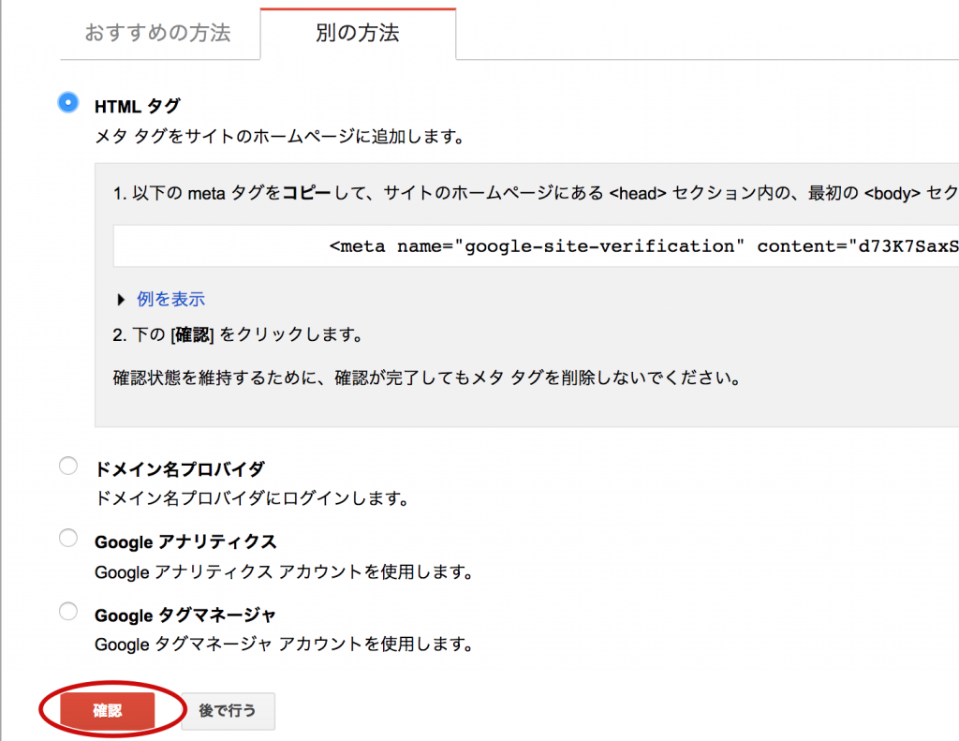Click the google-site-verification meta tag field
959x741 pixels.
click(536, 246)
